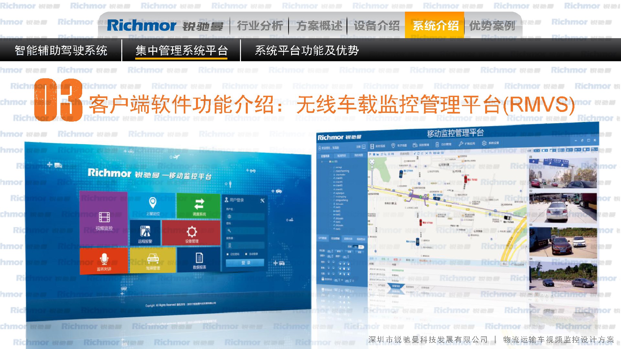
Task: Open the 视频监控 video monitoring tile
Action: [103, 219]
